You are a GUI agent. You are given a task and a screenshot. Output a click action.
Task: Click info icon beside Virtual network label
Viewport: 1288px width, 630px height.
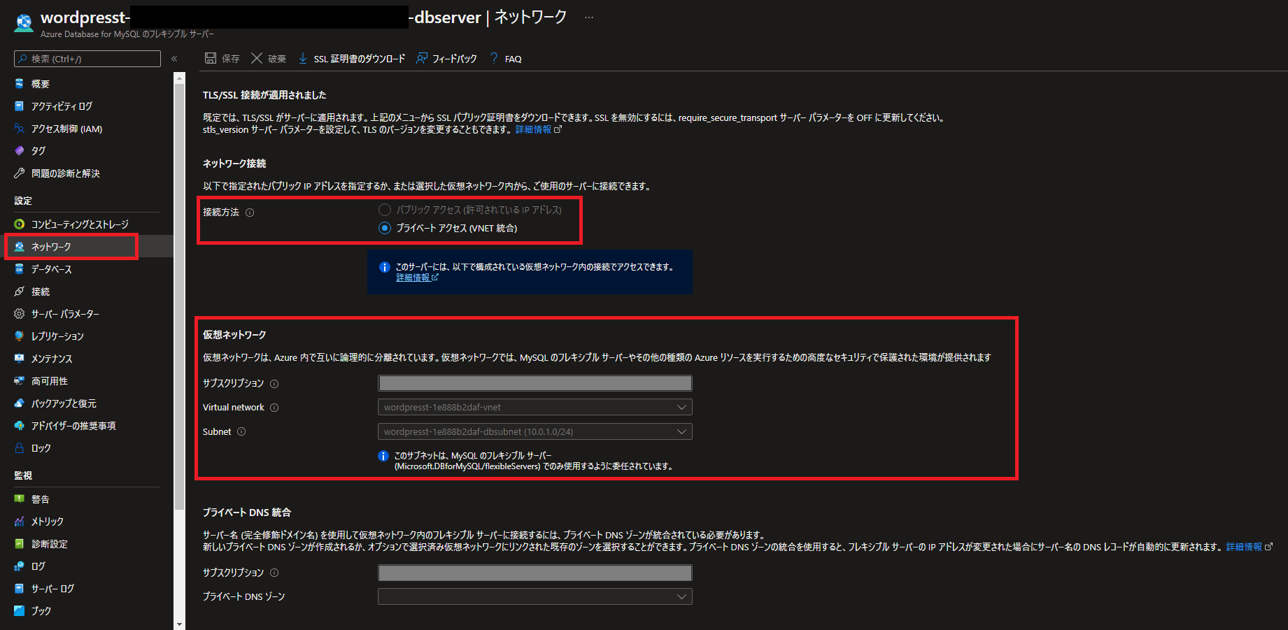point(274,408)
